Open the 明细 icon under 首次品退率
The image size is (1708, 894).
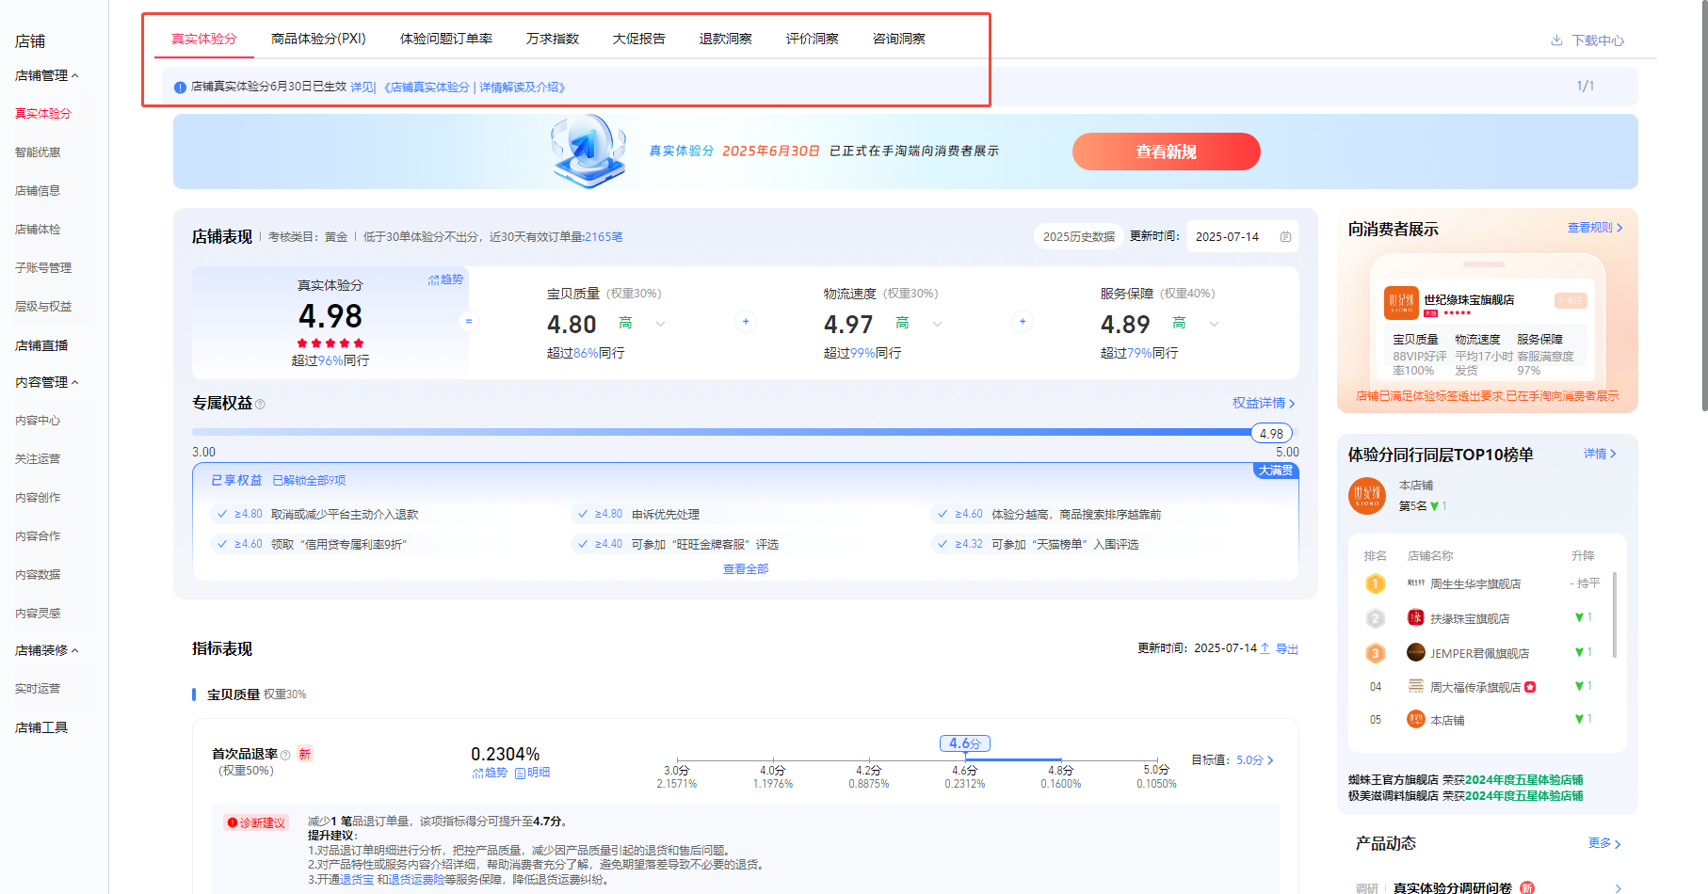tap(520, 773)
